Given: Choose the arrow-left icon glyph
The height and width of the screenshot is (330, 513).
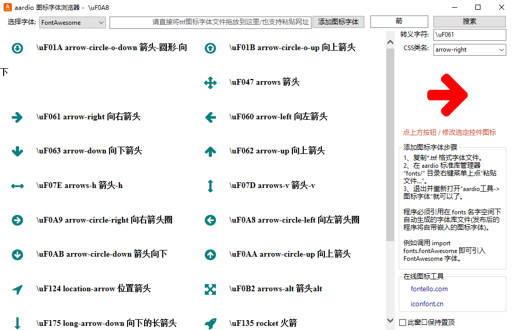Looking at the screenshot, I should [x=210, y=117].
